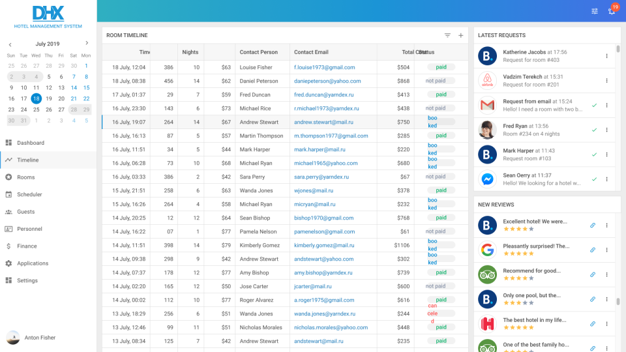The height and width of the screenshot is (352, 626).
Task: Open the Guests section
Action: 48,211
